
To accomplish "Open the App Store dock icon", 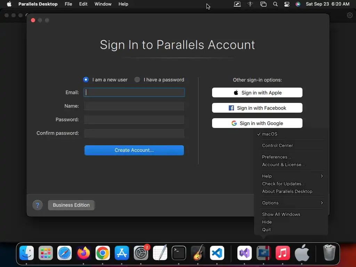I will tap(122, 253).
